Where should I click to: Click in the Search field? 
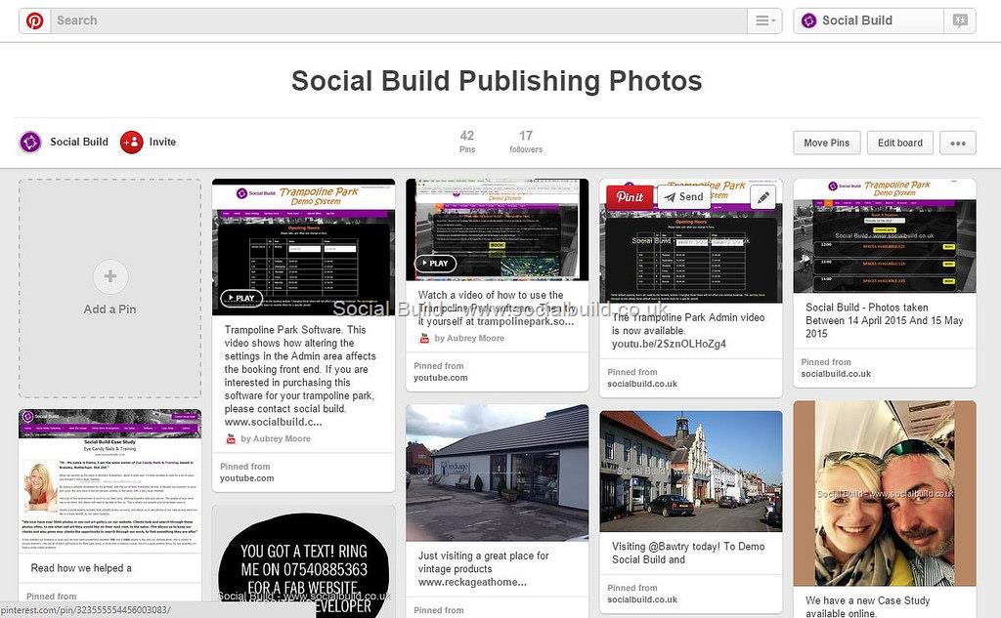coord(399,21)
